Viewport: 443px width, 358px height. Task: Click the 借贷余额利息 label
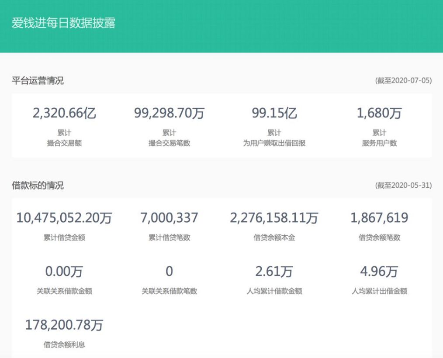[x=64, y=345]
